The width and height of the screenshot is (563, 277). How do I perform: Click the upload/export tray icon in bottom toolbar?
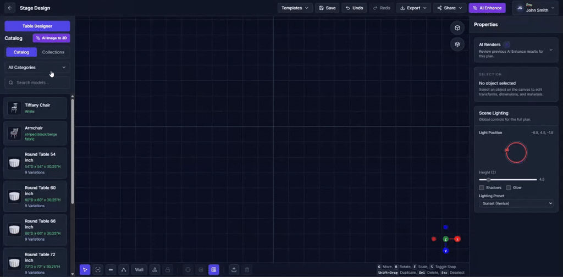[234, 270]
